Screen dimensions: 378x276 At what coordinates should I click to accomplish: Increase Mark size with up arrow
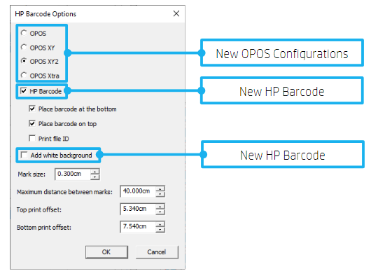tap(95, 172)
